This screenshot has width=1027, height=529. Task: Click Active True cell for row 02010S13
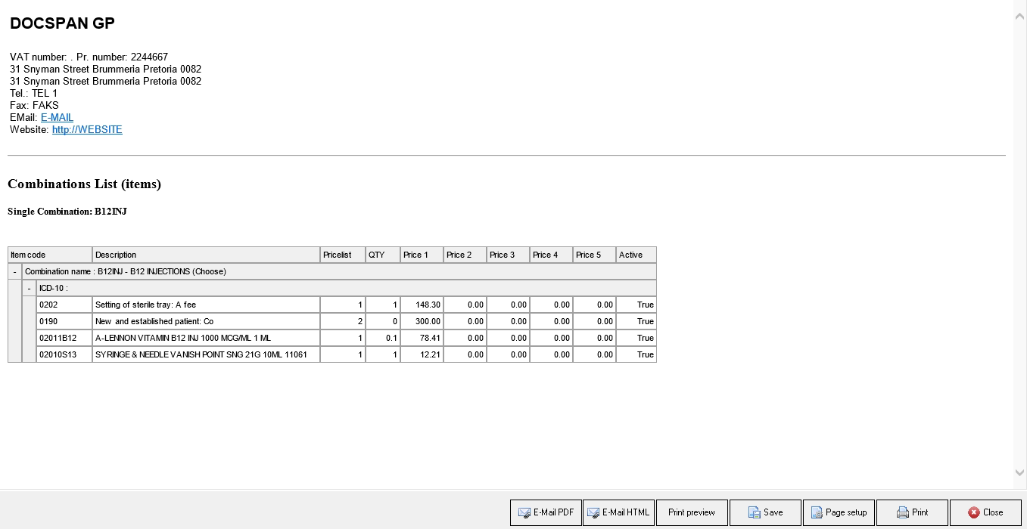tap(636, 354)
